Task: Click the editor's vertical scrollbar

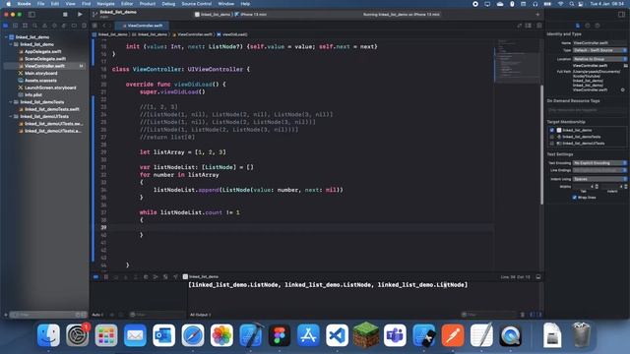Action: pos(541,145)
